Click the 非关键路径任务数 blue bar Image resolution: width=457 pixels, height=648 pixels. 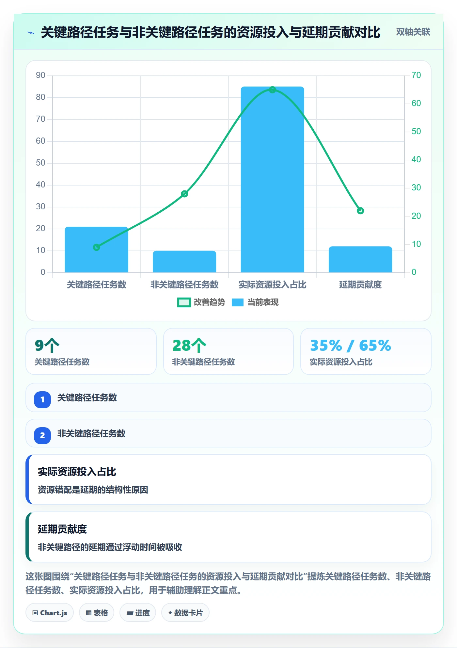click(x=184, y=262)
